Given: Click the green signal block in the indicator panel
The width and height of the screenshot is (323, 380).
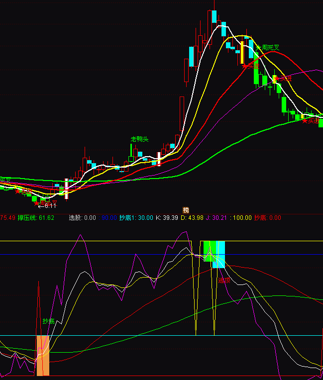Looking at the screenshot, I should (209, 250).
